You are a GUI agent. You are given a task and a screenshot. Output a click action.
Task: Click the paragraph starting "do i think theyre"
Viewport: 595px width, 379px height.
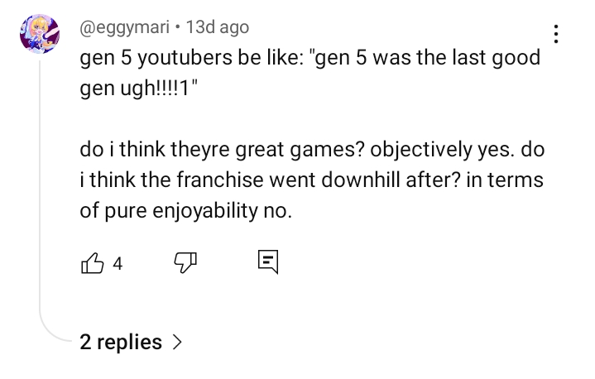coord(313,150)
